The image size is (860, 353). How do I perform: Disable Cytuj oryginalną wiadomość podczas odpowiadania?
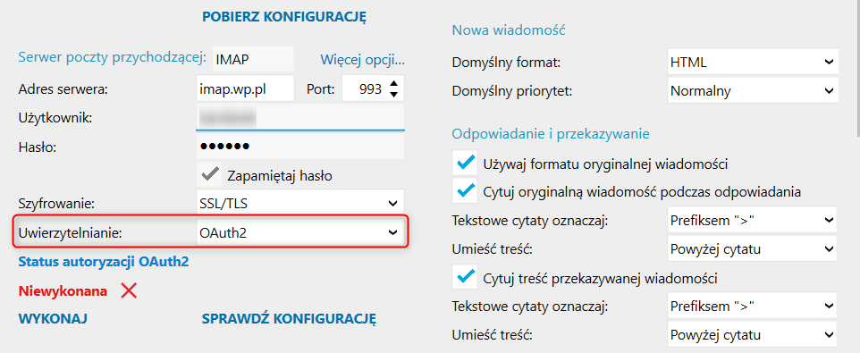tap(466, 191)
